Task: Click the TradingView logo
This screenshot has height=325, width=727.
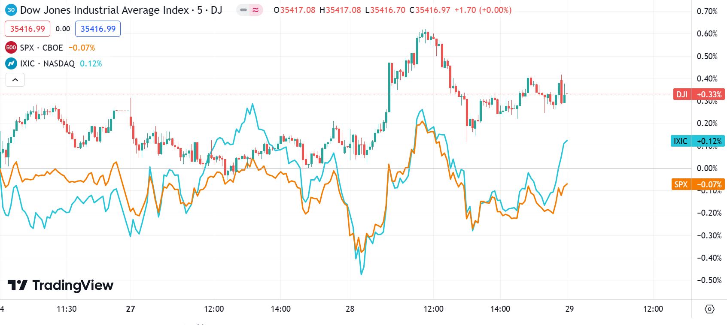Action: [x=61, y=285]
